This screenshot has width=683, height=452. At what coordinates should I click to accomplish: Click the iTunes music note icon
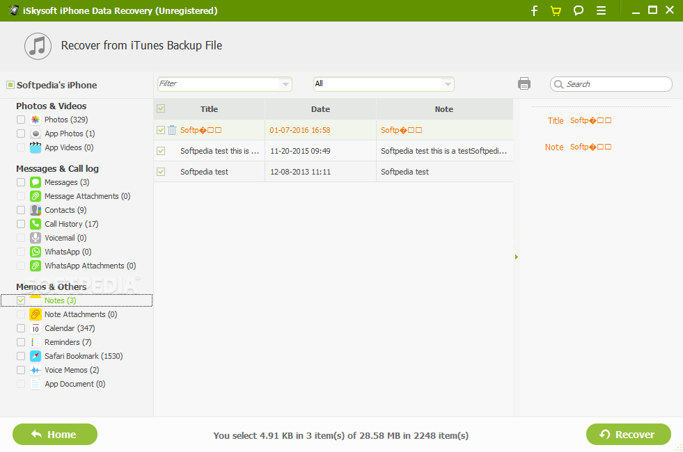[38, 46]
